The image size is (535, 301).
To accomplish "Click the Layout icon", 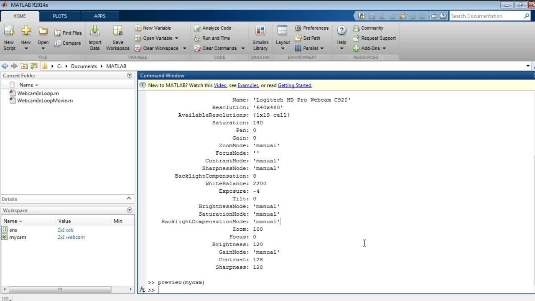I will 283,31.
